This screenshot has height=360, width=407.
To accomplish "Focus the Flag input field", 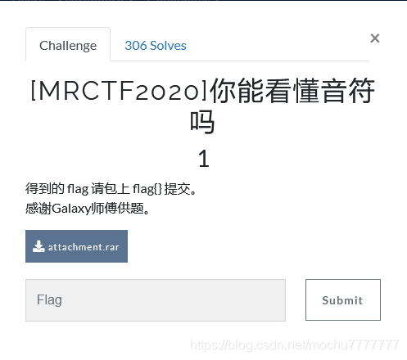I will pos(156,300).
